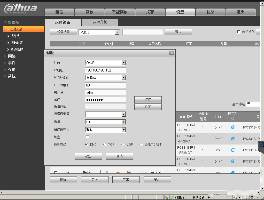Select 编码设置 in sidebar
Screen dimensions: 264x200
pos(17,43)
